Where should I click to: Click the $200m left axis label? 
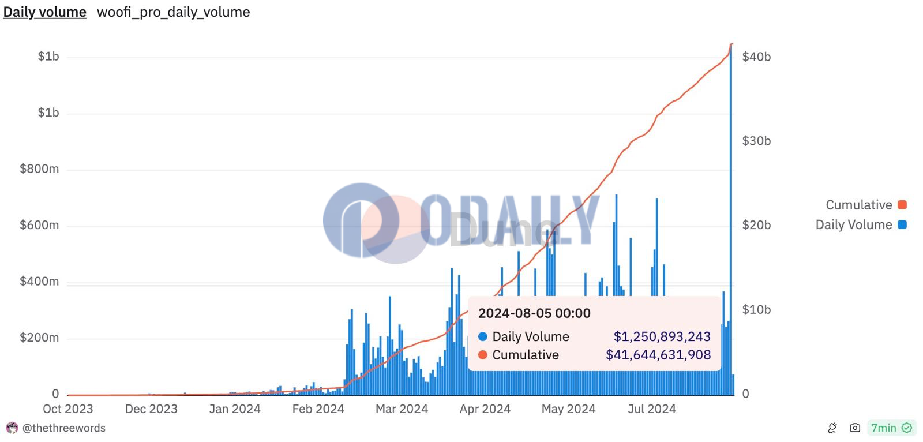coord(39,338)
